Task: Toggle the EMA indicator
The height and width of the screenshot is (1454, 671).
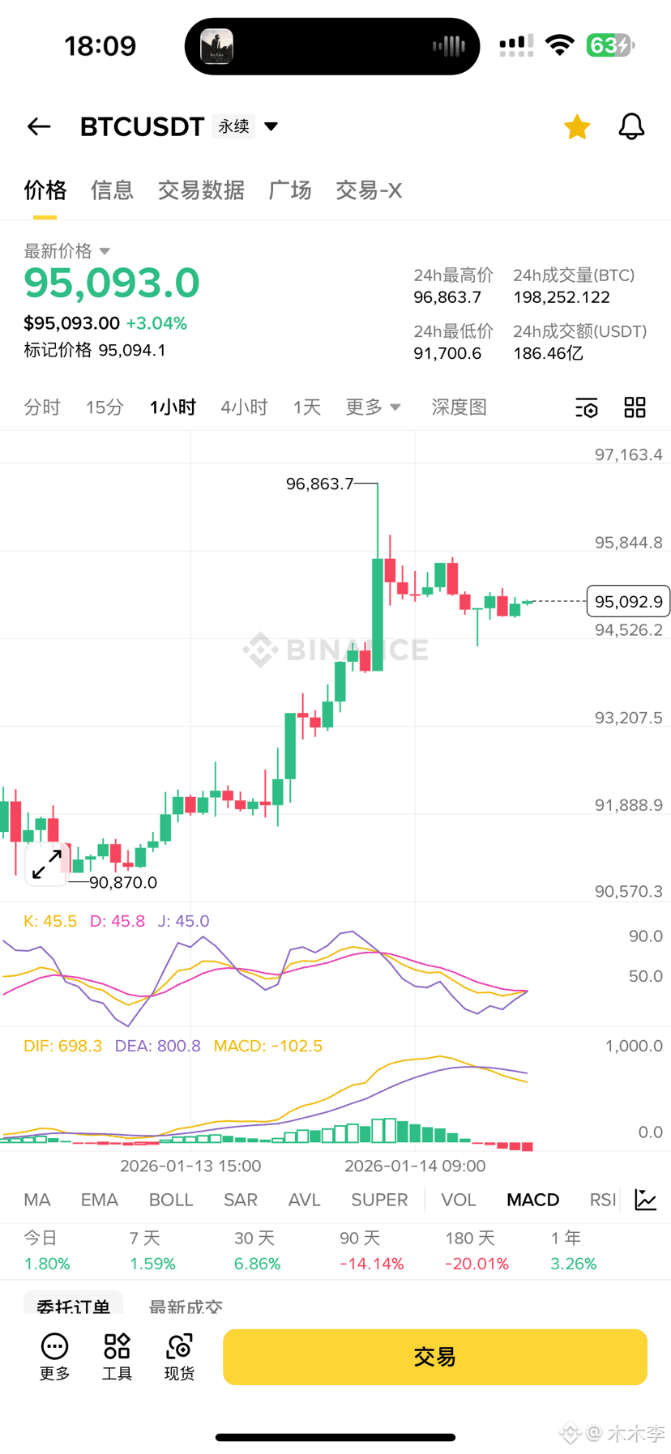Action: (100, 1200)
